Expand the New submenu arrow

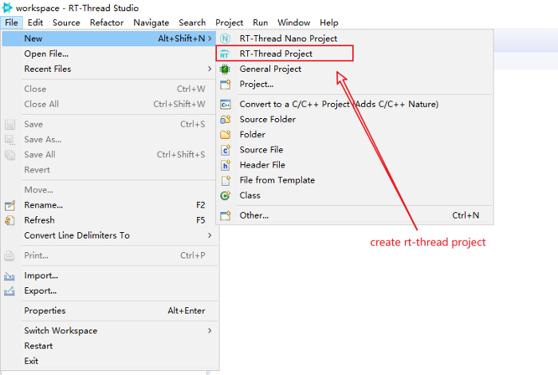tap(210, 38)
